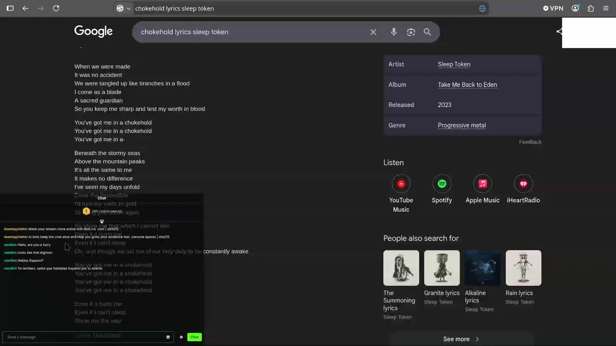616x346 pixels.
Task: Click lyric line 'Beneath the stormy seas'
Action: 107,153
